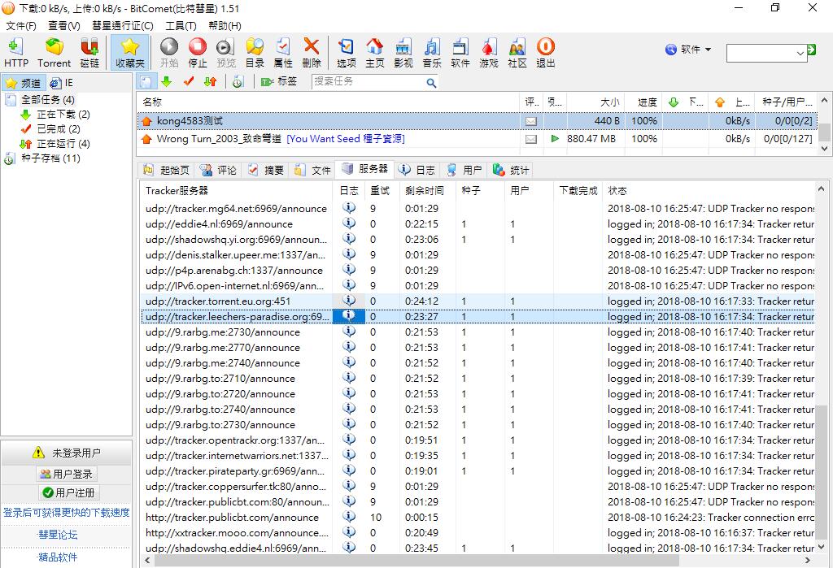Open the 工具(T) menu
Screen dimensions: 833x568
tap(181, 25)
